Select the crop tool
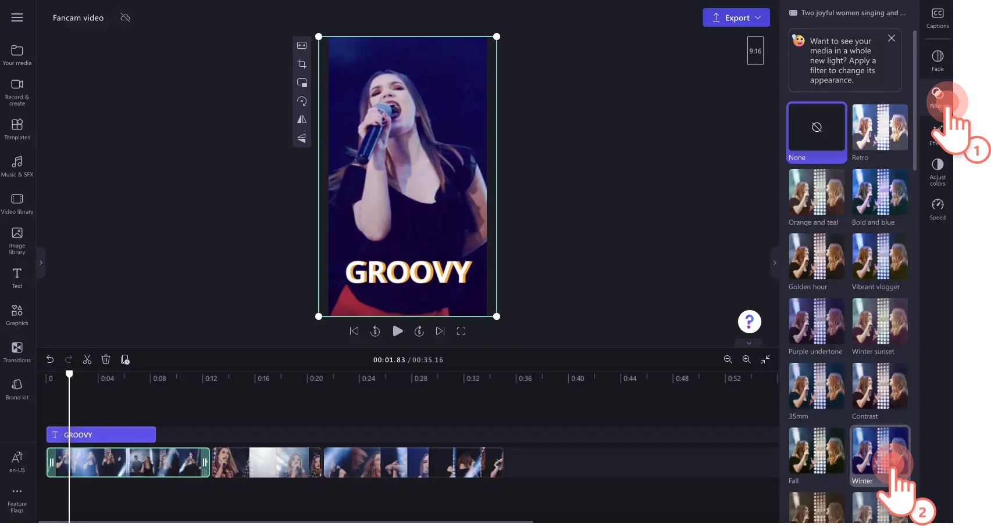991x526 pixels. pyautogui.click(x=302, y=64)
